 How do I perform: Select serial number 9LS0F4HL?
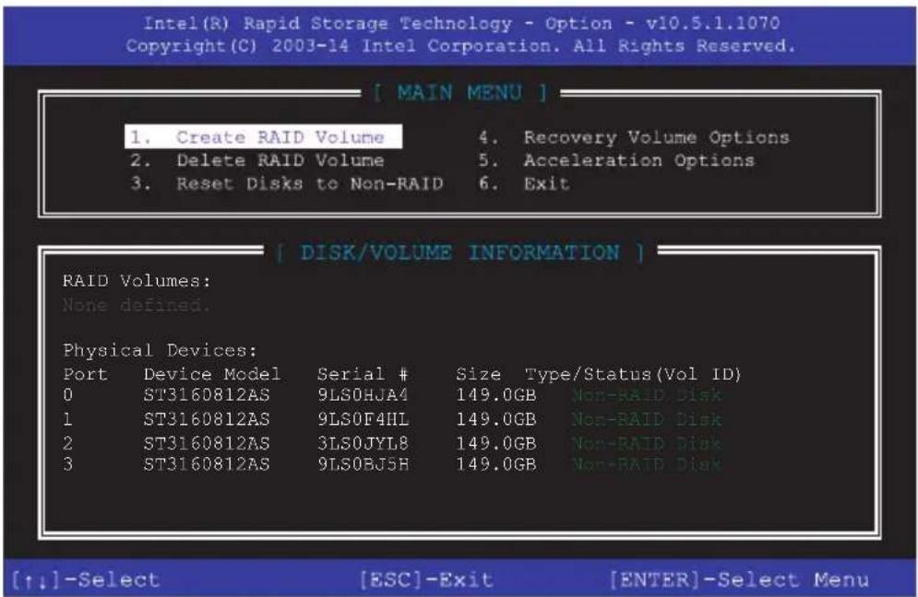tap(363, 419)
